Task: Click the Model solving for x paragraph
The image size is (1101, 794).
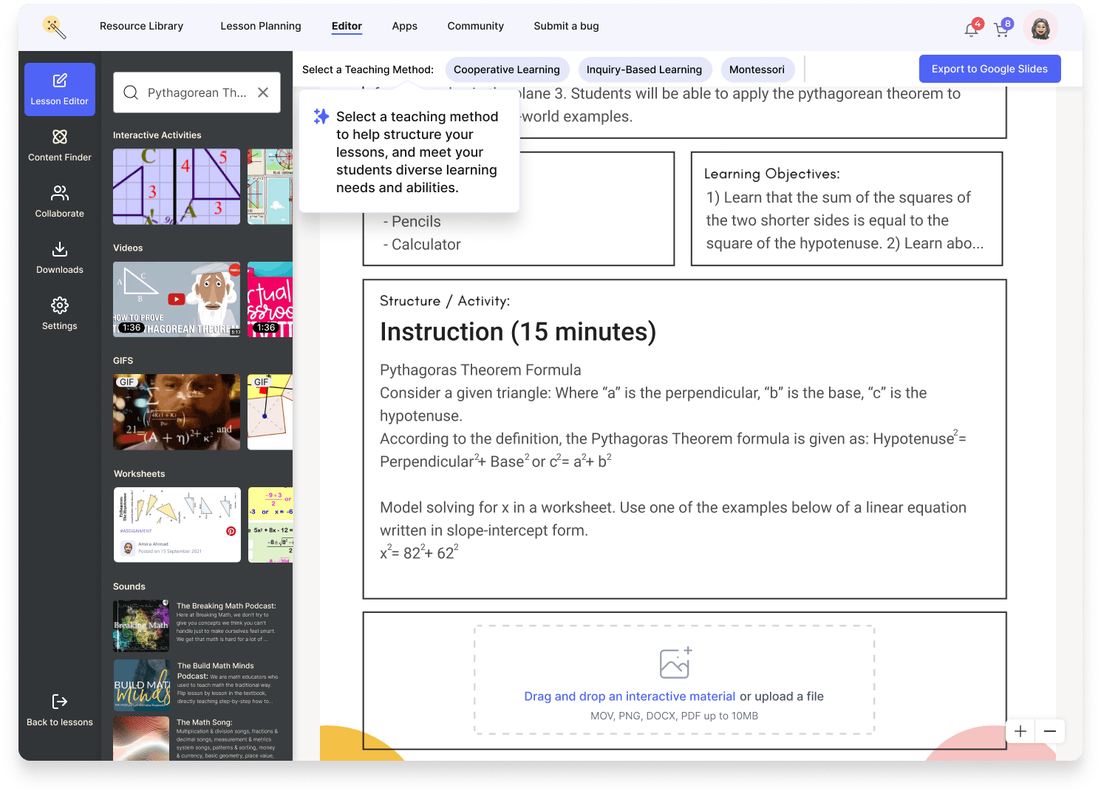Action: 673,519
